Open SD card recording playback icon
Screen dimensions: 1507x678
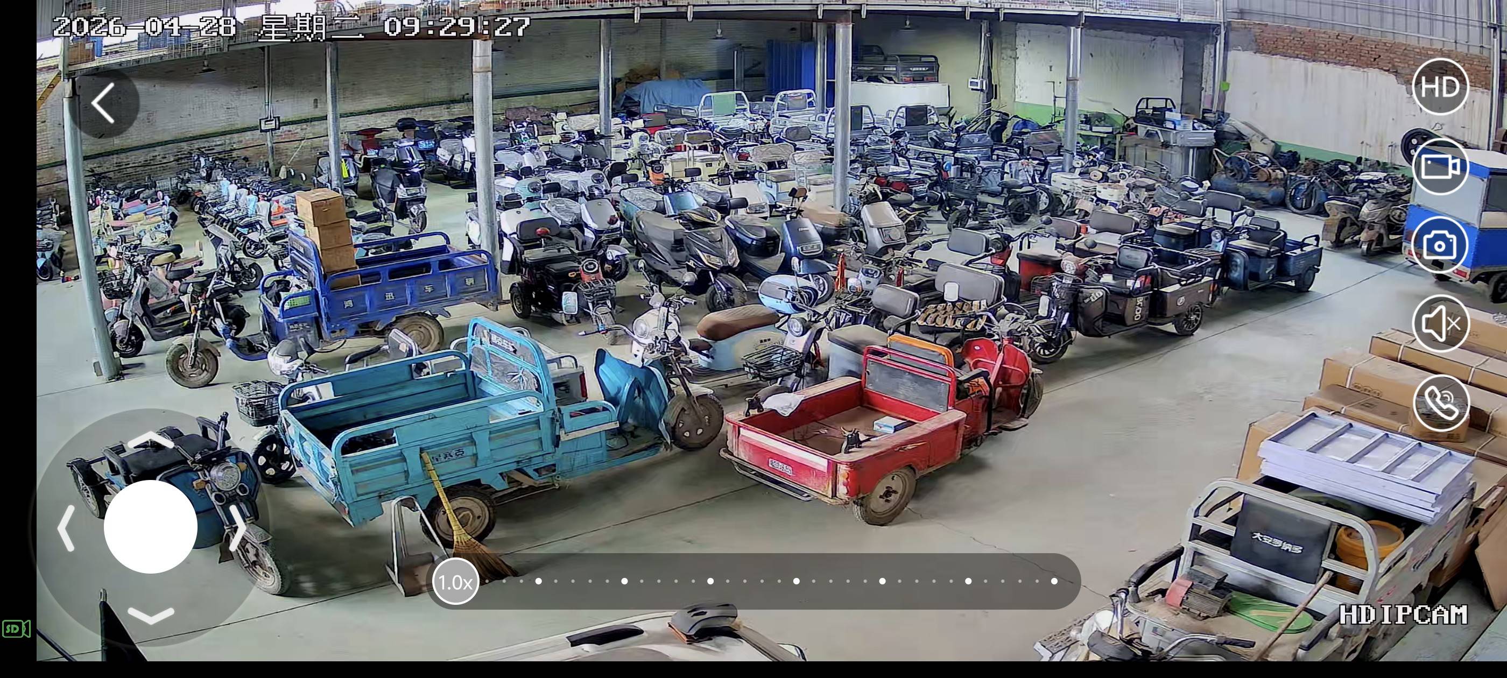tap(16, 630)
